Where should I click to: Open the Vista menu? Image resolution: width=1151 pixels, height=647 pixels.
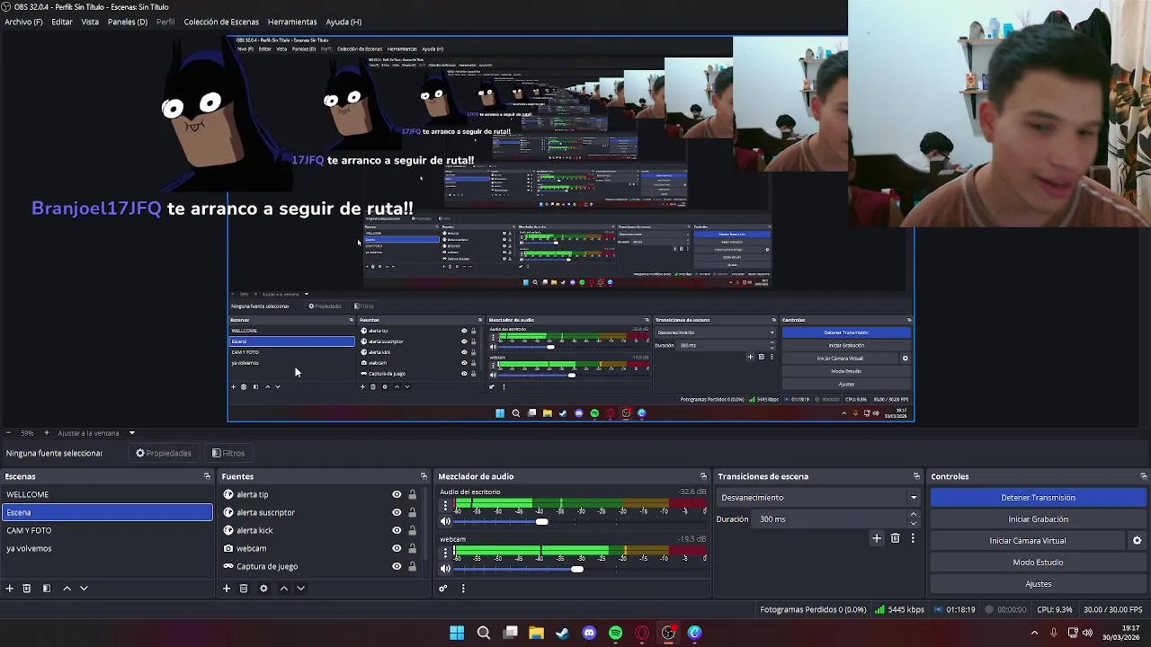tap(90, 22)
